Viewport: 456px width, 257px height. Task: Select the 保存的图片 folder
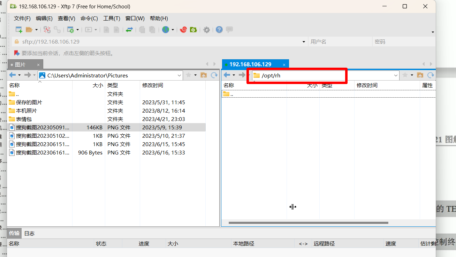pyautogui.click(x=29, y=102)
